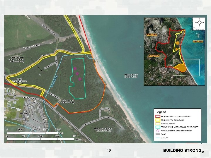Click the Main Gate building marker icon
The height and width of the screenshot is (158, 211).
coord(60,100)
